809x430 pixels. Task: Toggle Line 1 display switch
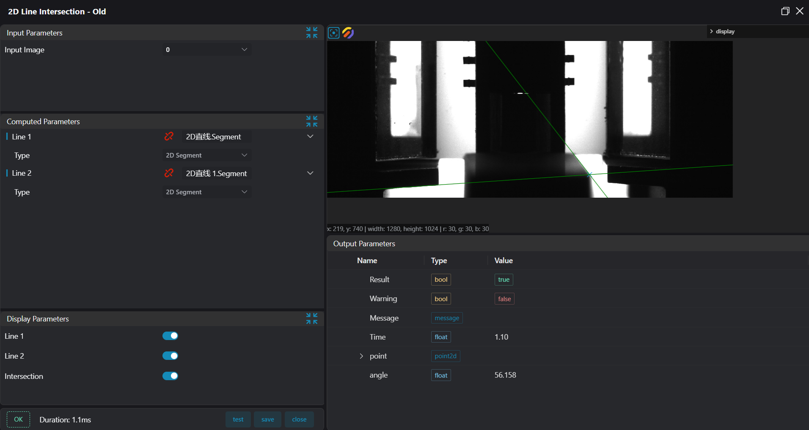click(170, 336)
